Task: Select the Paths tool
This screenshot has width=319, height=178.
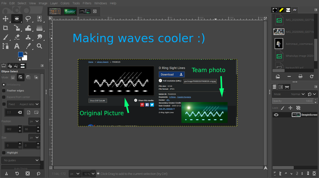Action: point(6,46)
